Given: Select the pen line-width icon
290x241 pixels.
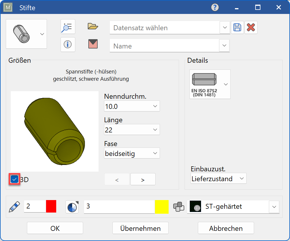Looking at the screenshot, I should click(x=14, y=206).
